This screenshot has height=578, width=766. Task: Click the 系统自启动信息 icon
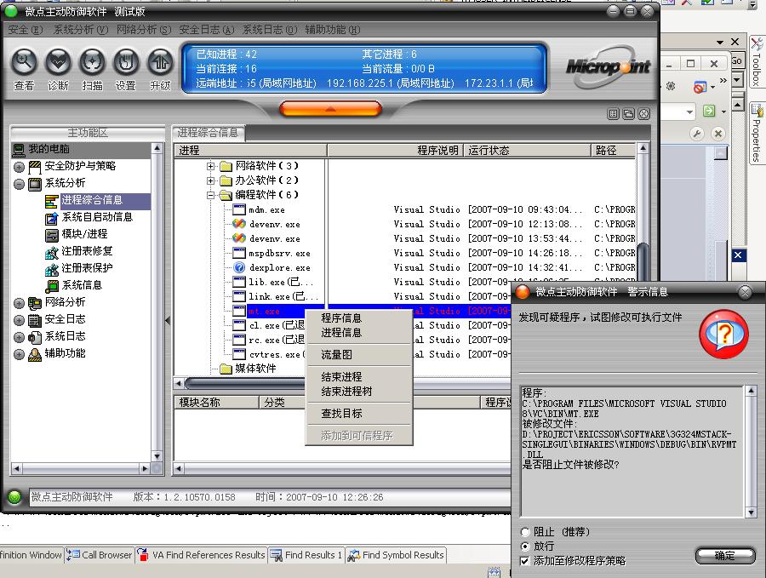(51, 218)
